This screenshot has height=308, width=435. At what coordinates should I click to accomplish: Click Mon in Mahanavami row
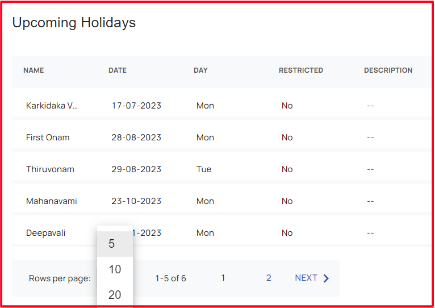click(206, 201)
